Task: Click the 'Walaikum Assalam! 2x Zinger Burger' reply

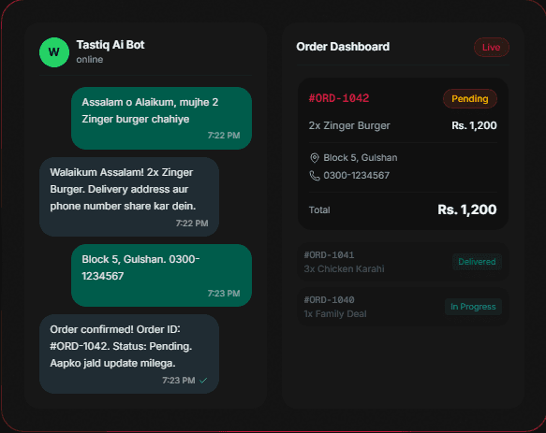Action: [x=129, y=196]
